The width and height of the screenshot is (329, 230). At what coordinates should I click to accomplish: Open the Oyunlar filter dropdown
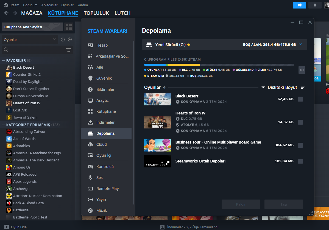tap(30, 40)
